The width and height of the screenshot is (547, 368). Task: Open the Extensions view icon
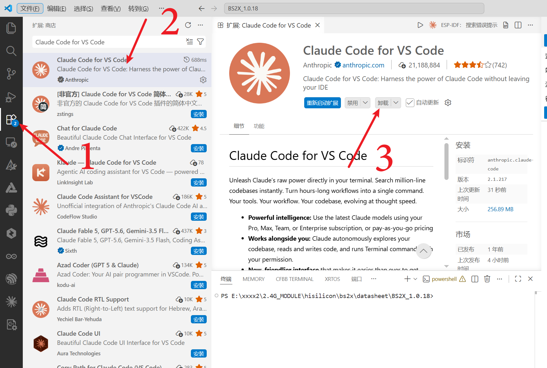click(x=11, y=120)
